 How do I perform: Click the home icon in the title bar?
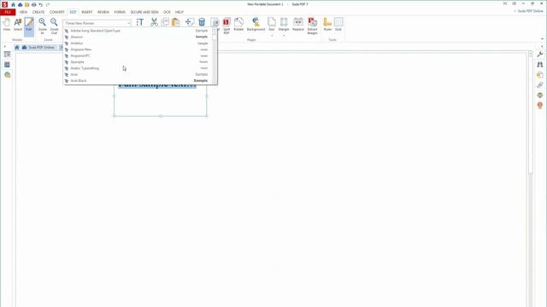pyautogui.click(x=14, y=4)
